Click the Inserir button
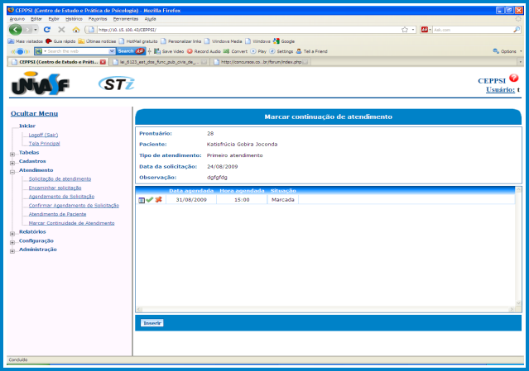Screen dimensions: 529x371 click(151, 323)
